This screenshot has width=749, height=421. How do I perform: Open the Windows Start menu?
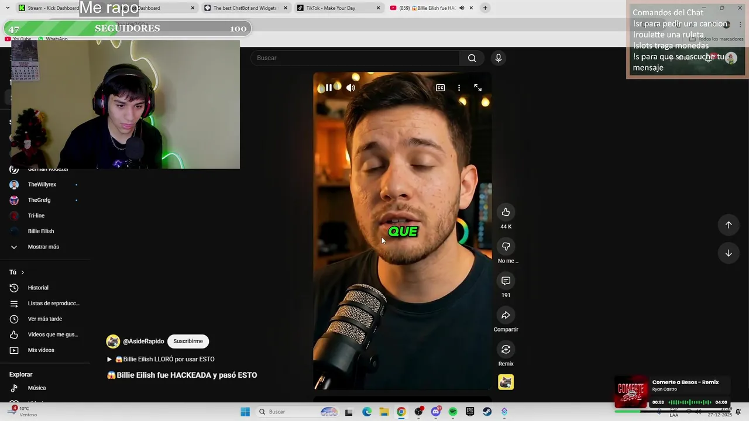tap(245, 412)
